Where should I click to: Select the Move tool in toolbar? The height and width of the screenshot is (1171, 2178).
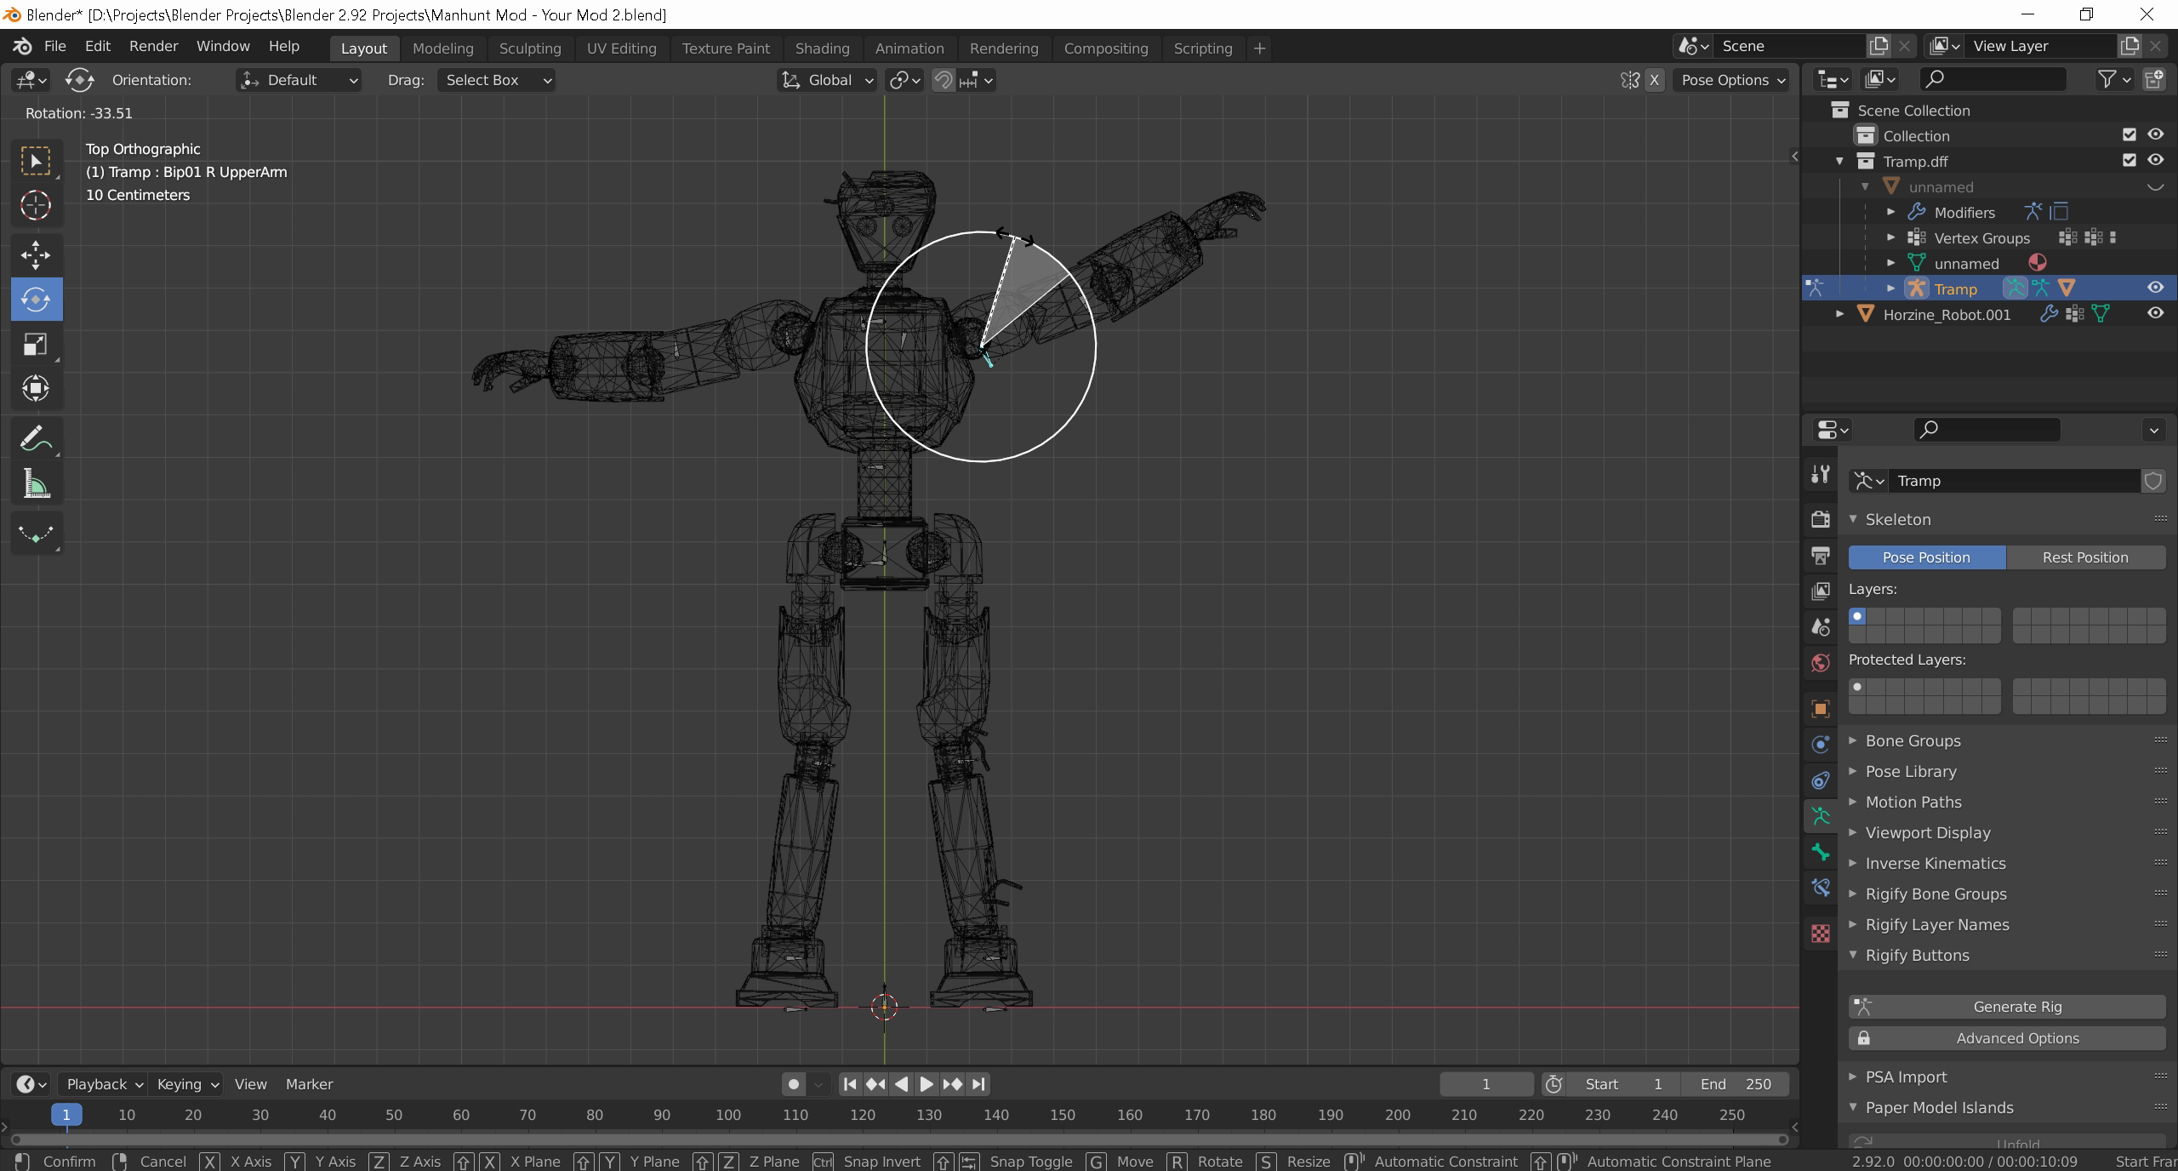(36, 254)
